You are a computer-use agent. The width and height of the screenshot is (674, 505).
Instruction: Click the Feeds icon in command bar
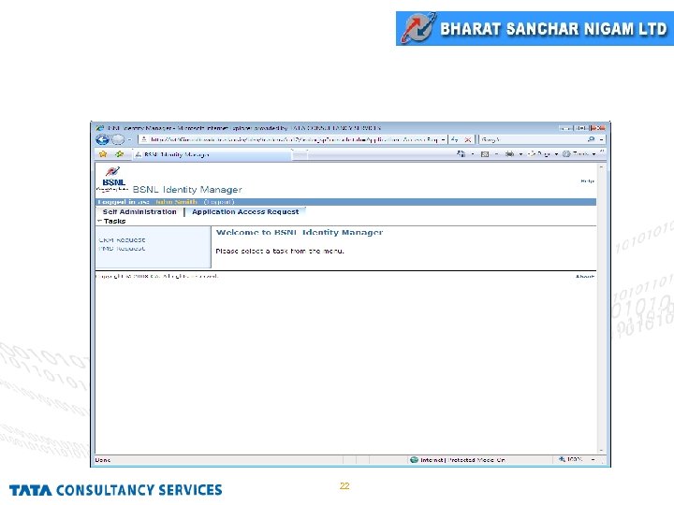pos(485,153)
